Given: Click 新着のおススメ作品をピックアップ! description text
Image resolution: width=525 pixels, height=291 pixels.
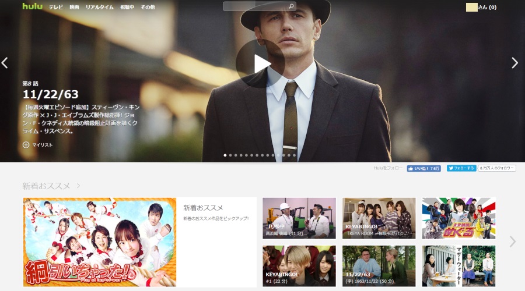Looking at the screenshot, I should (216, 218).
